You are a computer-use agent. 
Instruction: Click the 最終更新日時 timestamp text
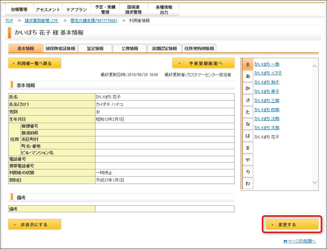coord(129,74)
